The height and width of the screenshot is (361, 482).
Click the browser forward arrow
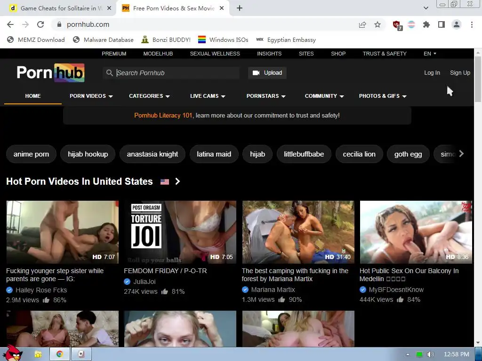pyautogui.click(x=25, y=24)
